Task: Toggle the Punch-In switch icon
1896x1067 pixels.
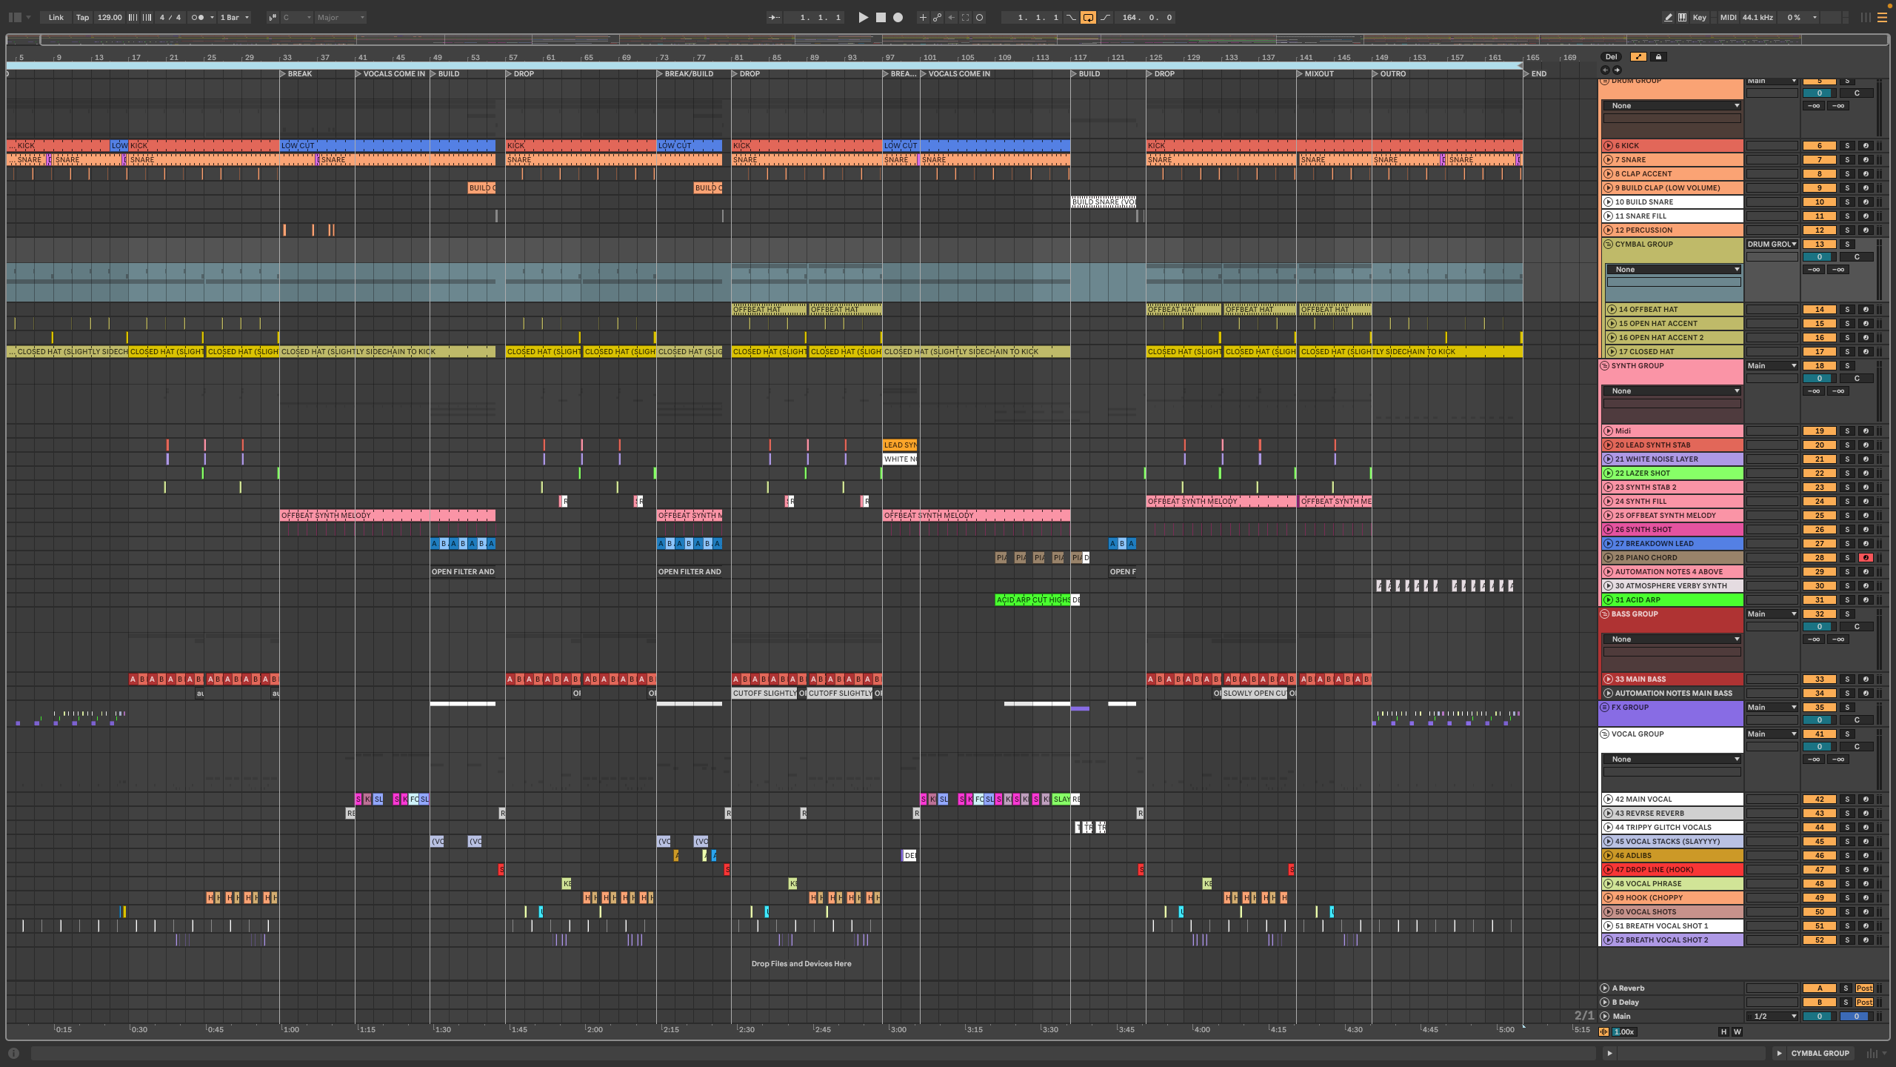Action: 1071,17
